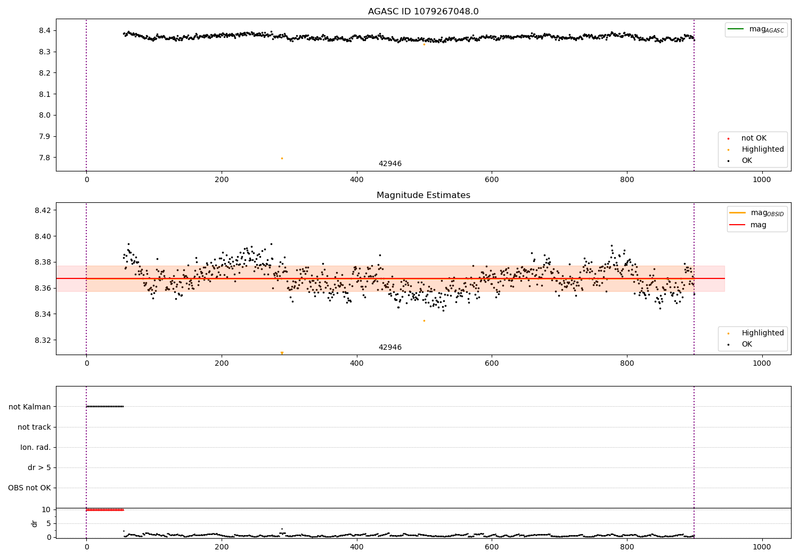Screen dimensions: 799x559
Task: Click the 8.42 y-axis tick label
Action: coord(43,211)
